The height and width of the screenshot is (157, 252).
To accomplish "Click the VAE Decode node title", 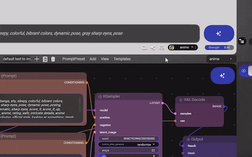I will [x=194, y=100].
